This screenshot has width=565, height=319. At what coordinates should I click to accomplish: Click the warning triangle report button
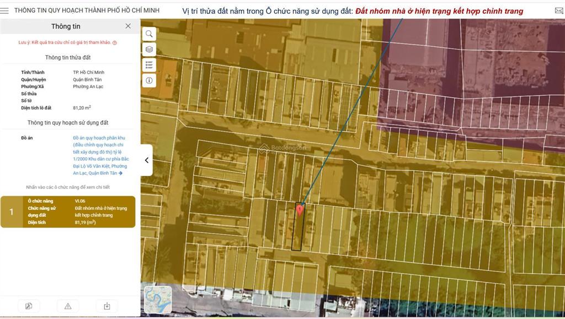tap(68, 306)
